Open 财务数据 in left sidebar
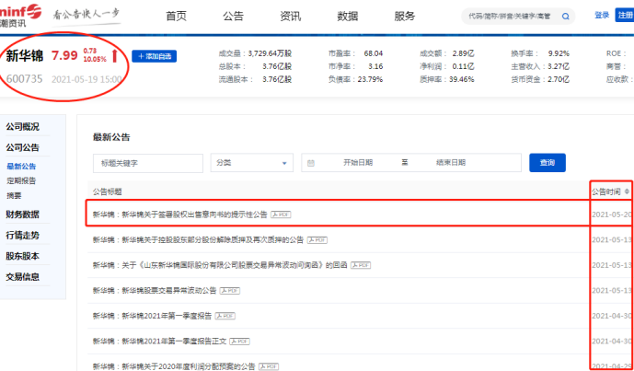The width and height of the screenshot is (634, 371). 23,214
